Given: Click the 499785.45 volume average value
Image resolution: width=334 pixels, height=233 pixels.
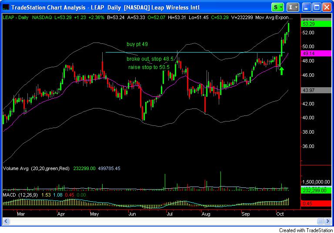Looking at the screenshot, I should 109,168.
